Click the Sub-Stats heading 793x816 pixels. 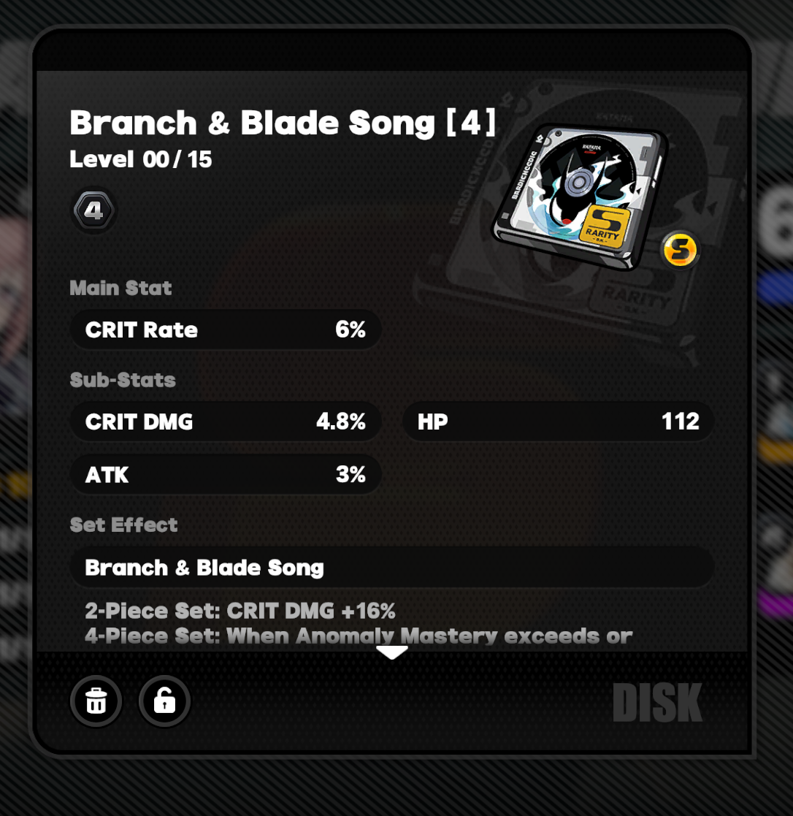[x=123, y=380]
